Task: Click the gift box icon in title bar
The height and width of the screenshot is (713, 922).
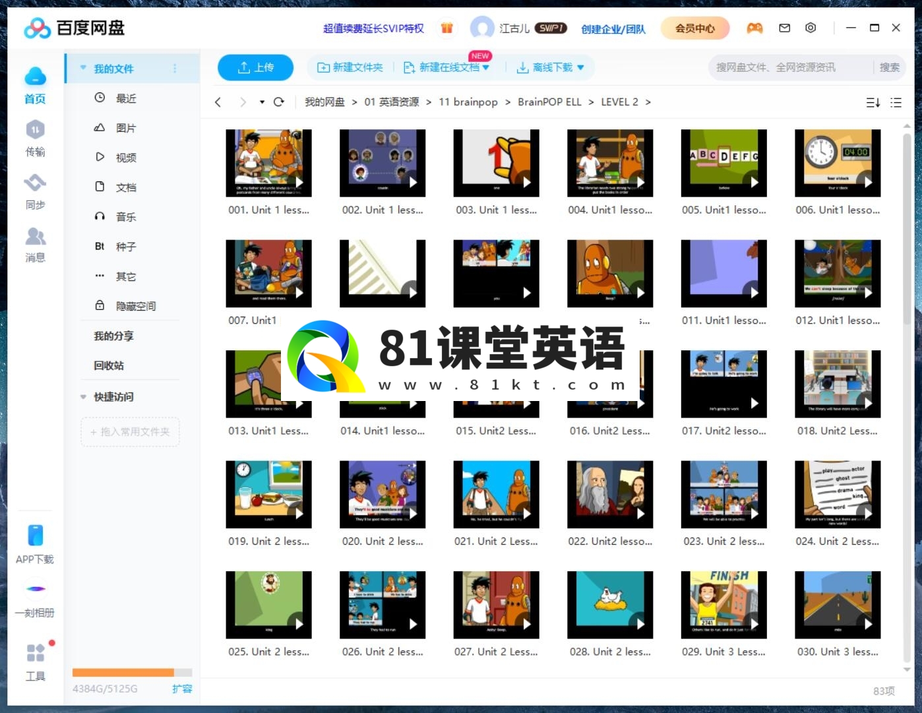Action: [446, 28]
